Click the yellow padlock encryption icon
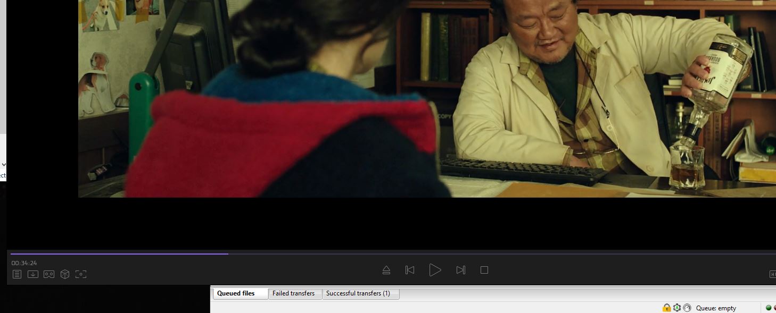 [666, 308]
